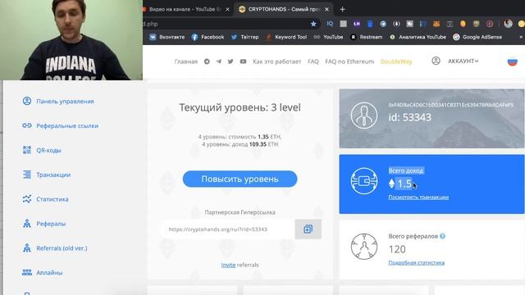Open the YouTube bookmark
525x295 pixels.
328,37
